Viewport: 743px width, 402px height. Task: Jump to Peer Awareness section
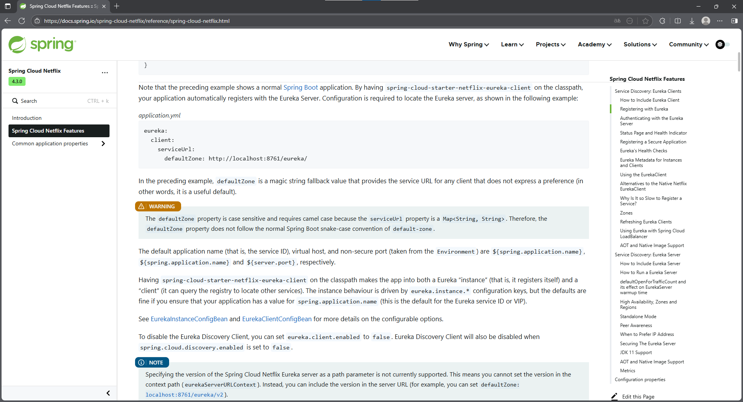coord(636,325)
